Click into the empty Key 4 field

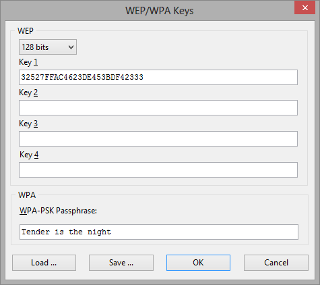pyautogui.click(x=158, y=170)
